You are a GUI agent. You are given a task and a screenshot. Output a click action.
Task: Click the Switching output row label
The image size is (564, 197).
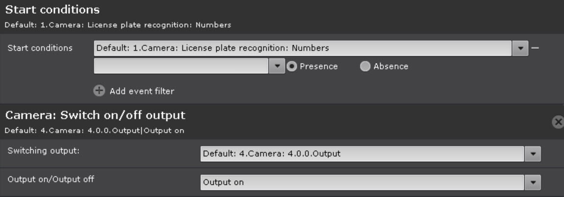[x=44, y=150]
